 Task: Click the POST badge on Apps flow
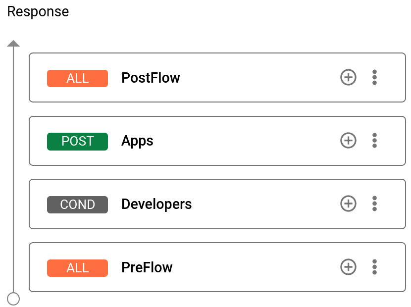coord(77,141)
